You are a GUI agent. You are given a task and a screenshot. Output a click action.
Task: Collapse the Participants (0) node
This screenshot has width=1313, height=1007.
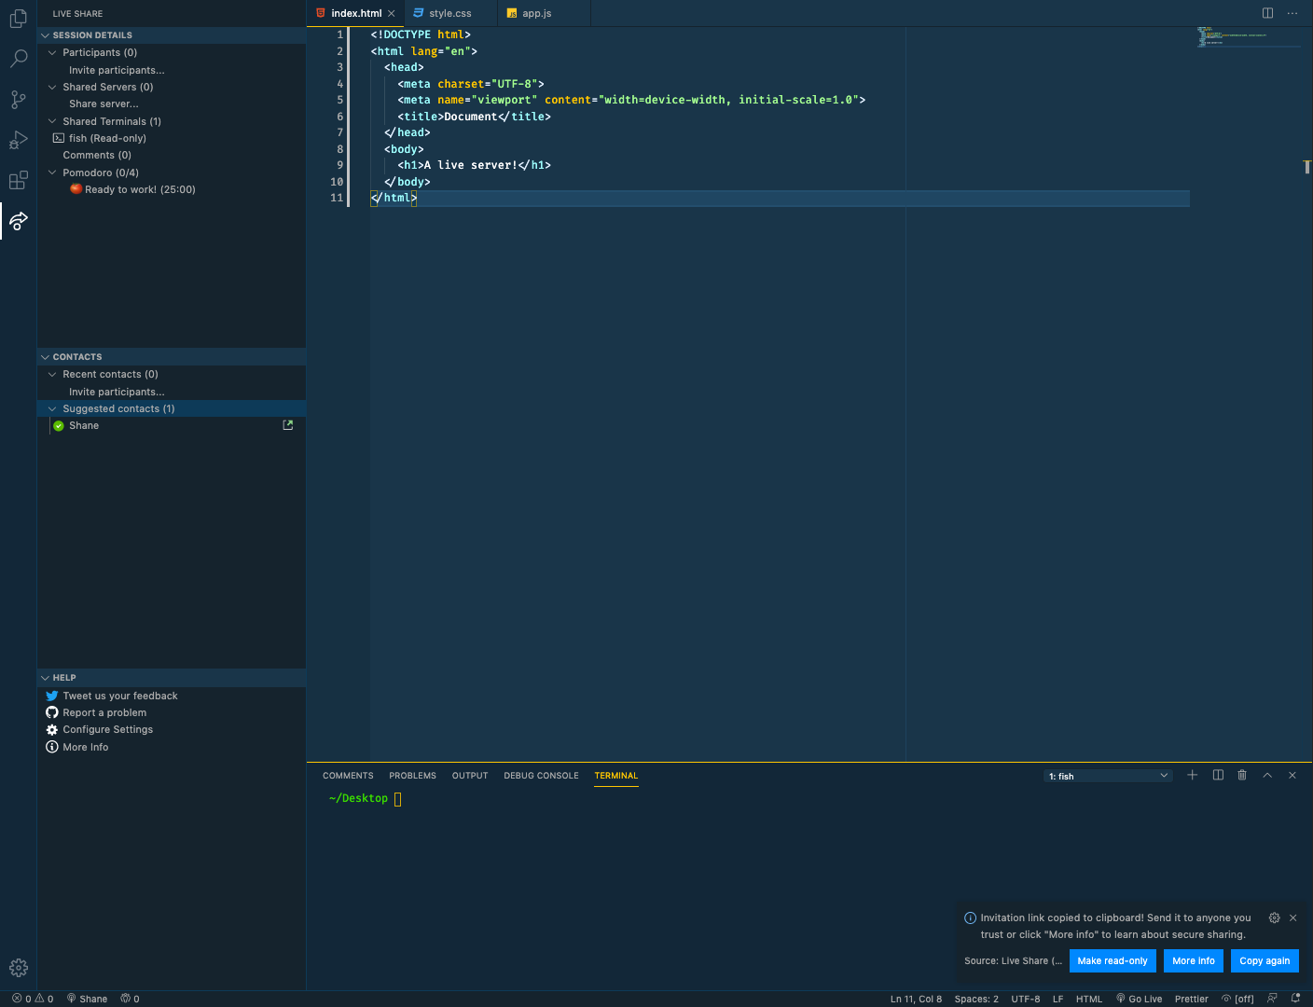52,52
